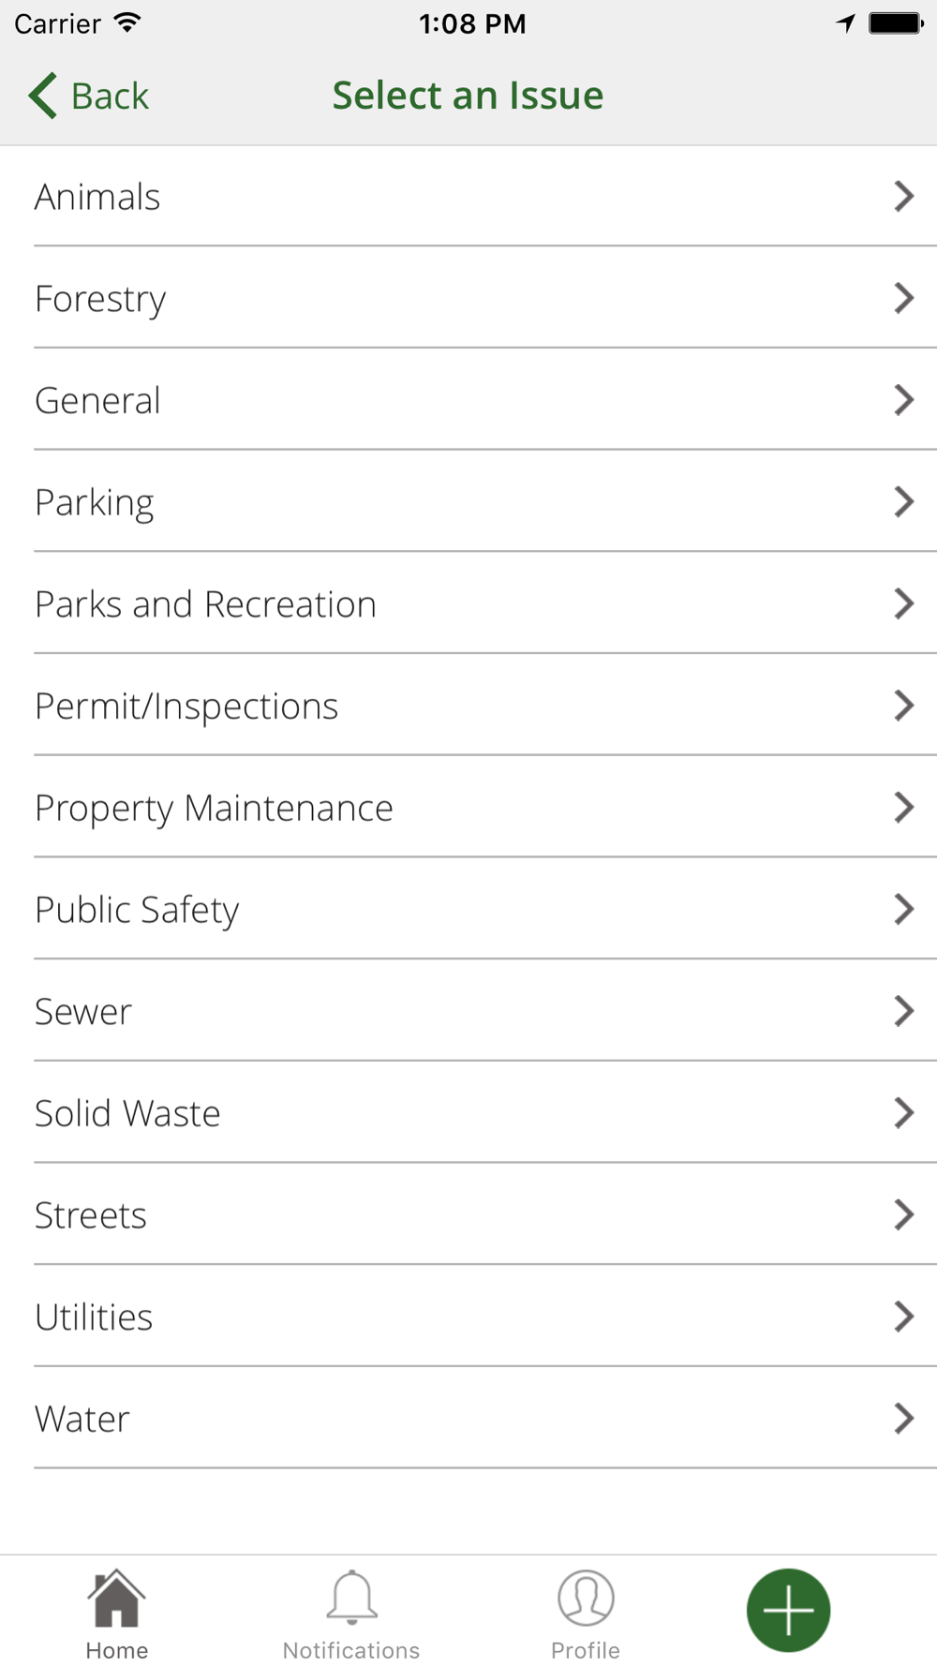Expand the Water chevron arrow
The width and height of the screenshot is (937, 1666).
(x=903, y=1419)
